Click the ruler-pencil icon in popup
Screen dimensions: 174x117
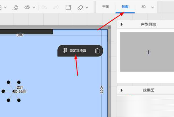coord(65,51)
